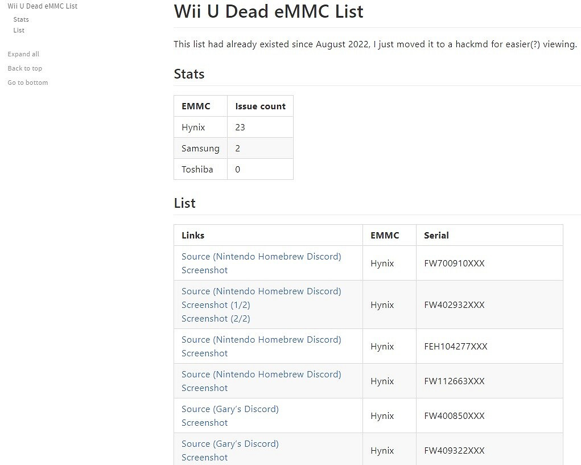This screenshot has width=581, height=465.
Task: View Screenshot link in the FW112663XXX row
Action: coord(204,388)
